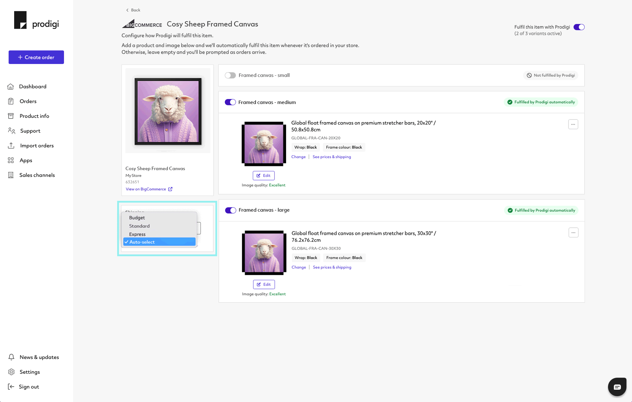
Task: Click Edit button for large framed canvas
Action: point(263,284)
